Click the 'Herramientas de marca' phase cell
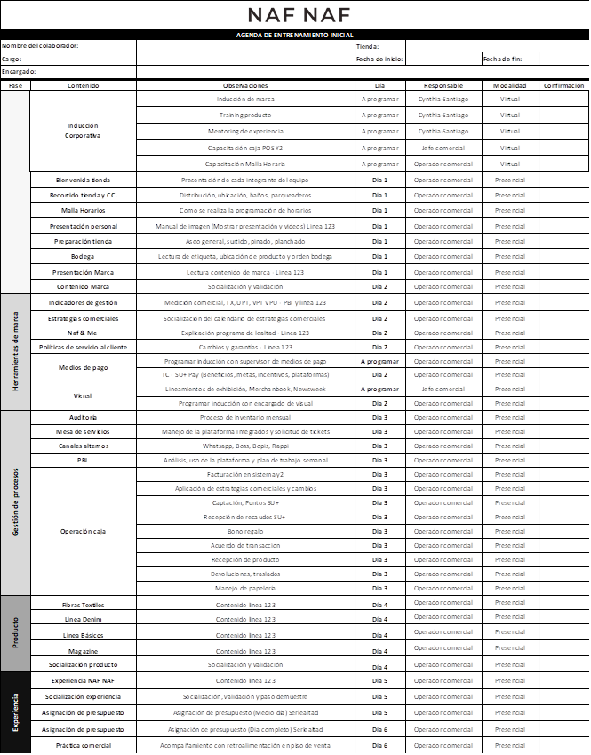The height and width of the screenshot is (755, 591). click(15, 352)
